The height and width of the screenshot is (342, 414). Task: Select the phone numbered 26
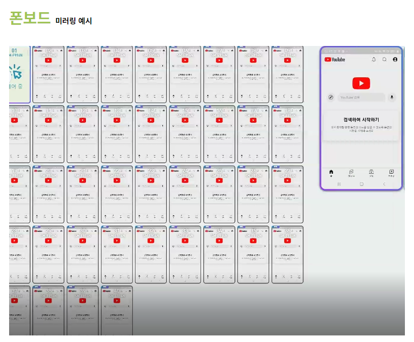(253, 194)
